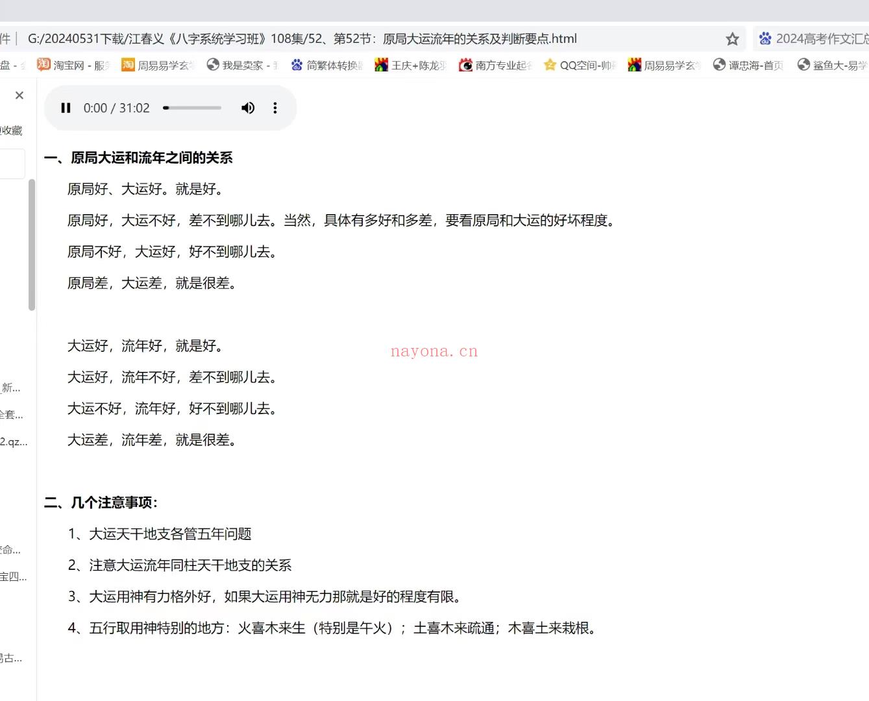This screenshot has height=701, width=869.
Task: Close the left sidebar panel
Action: tap(19, 95)
